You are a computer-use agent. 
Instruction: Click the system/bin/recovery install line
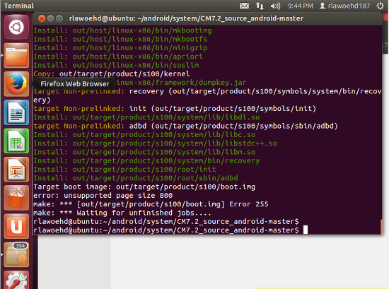point(146,160)
